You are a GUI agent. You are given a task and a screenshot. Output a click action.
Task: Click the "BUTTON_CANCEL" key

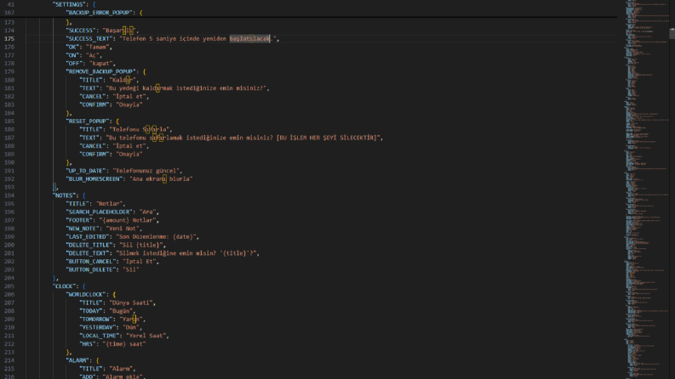[x=93, y=262]
